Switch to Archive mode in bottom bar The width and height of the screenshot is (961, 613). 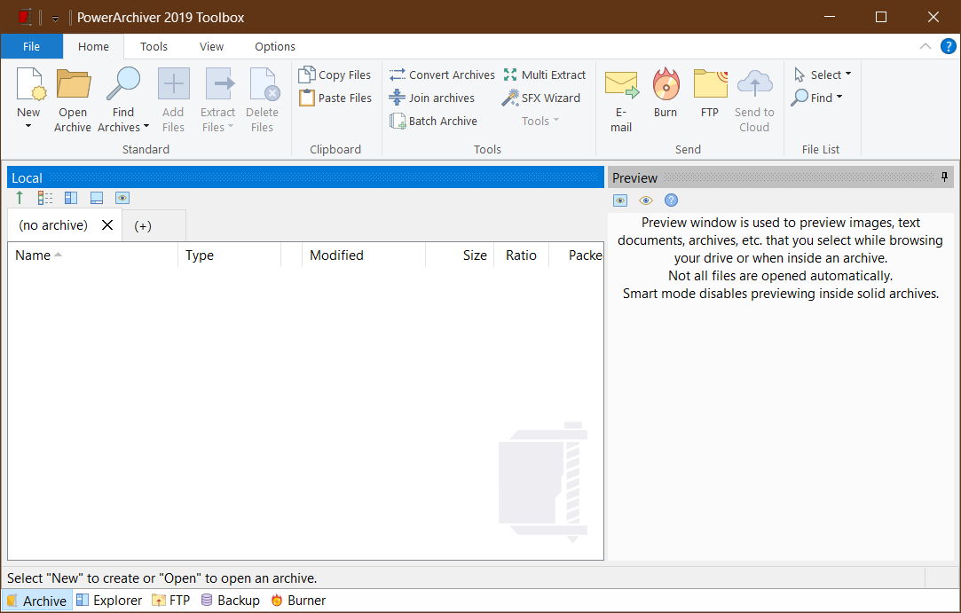click(x=36, y=601)
